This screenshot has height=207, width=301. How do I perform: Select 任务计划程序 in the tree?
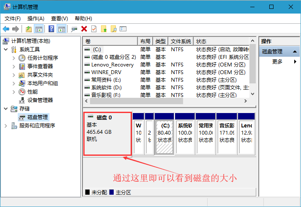[43, 58]
